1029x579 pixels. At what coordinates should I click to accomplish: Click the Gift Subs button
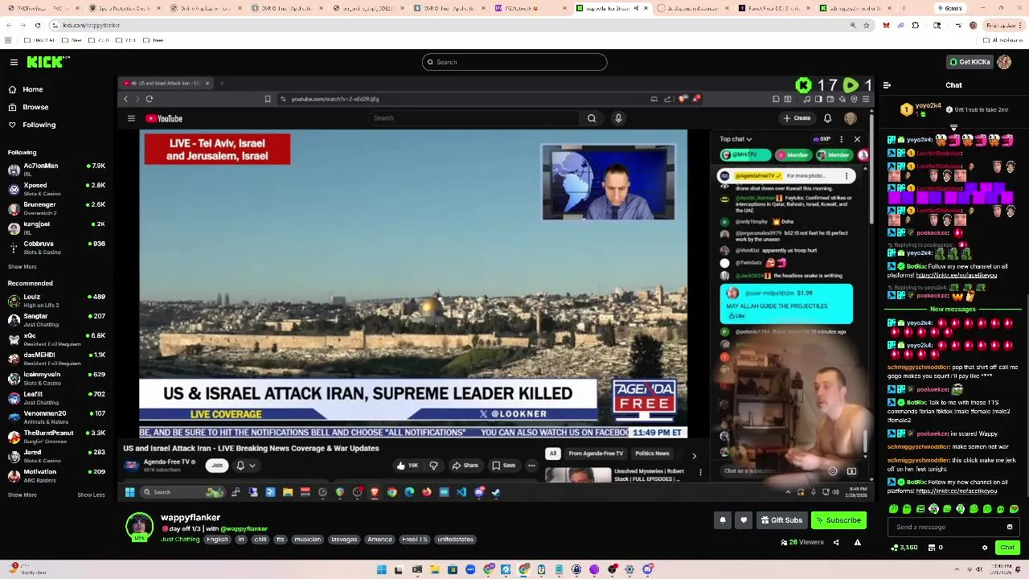point(781,520)
